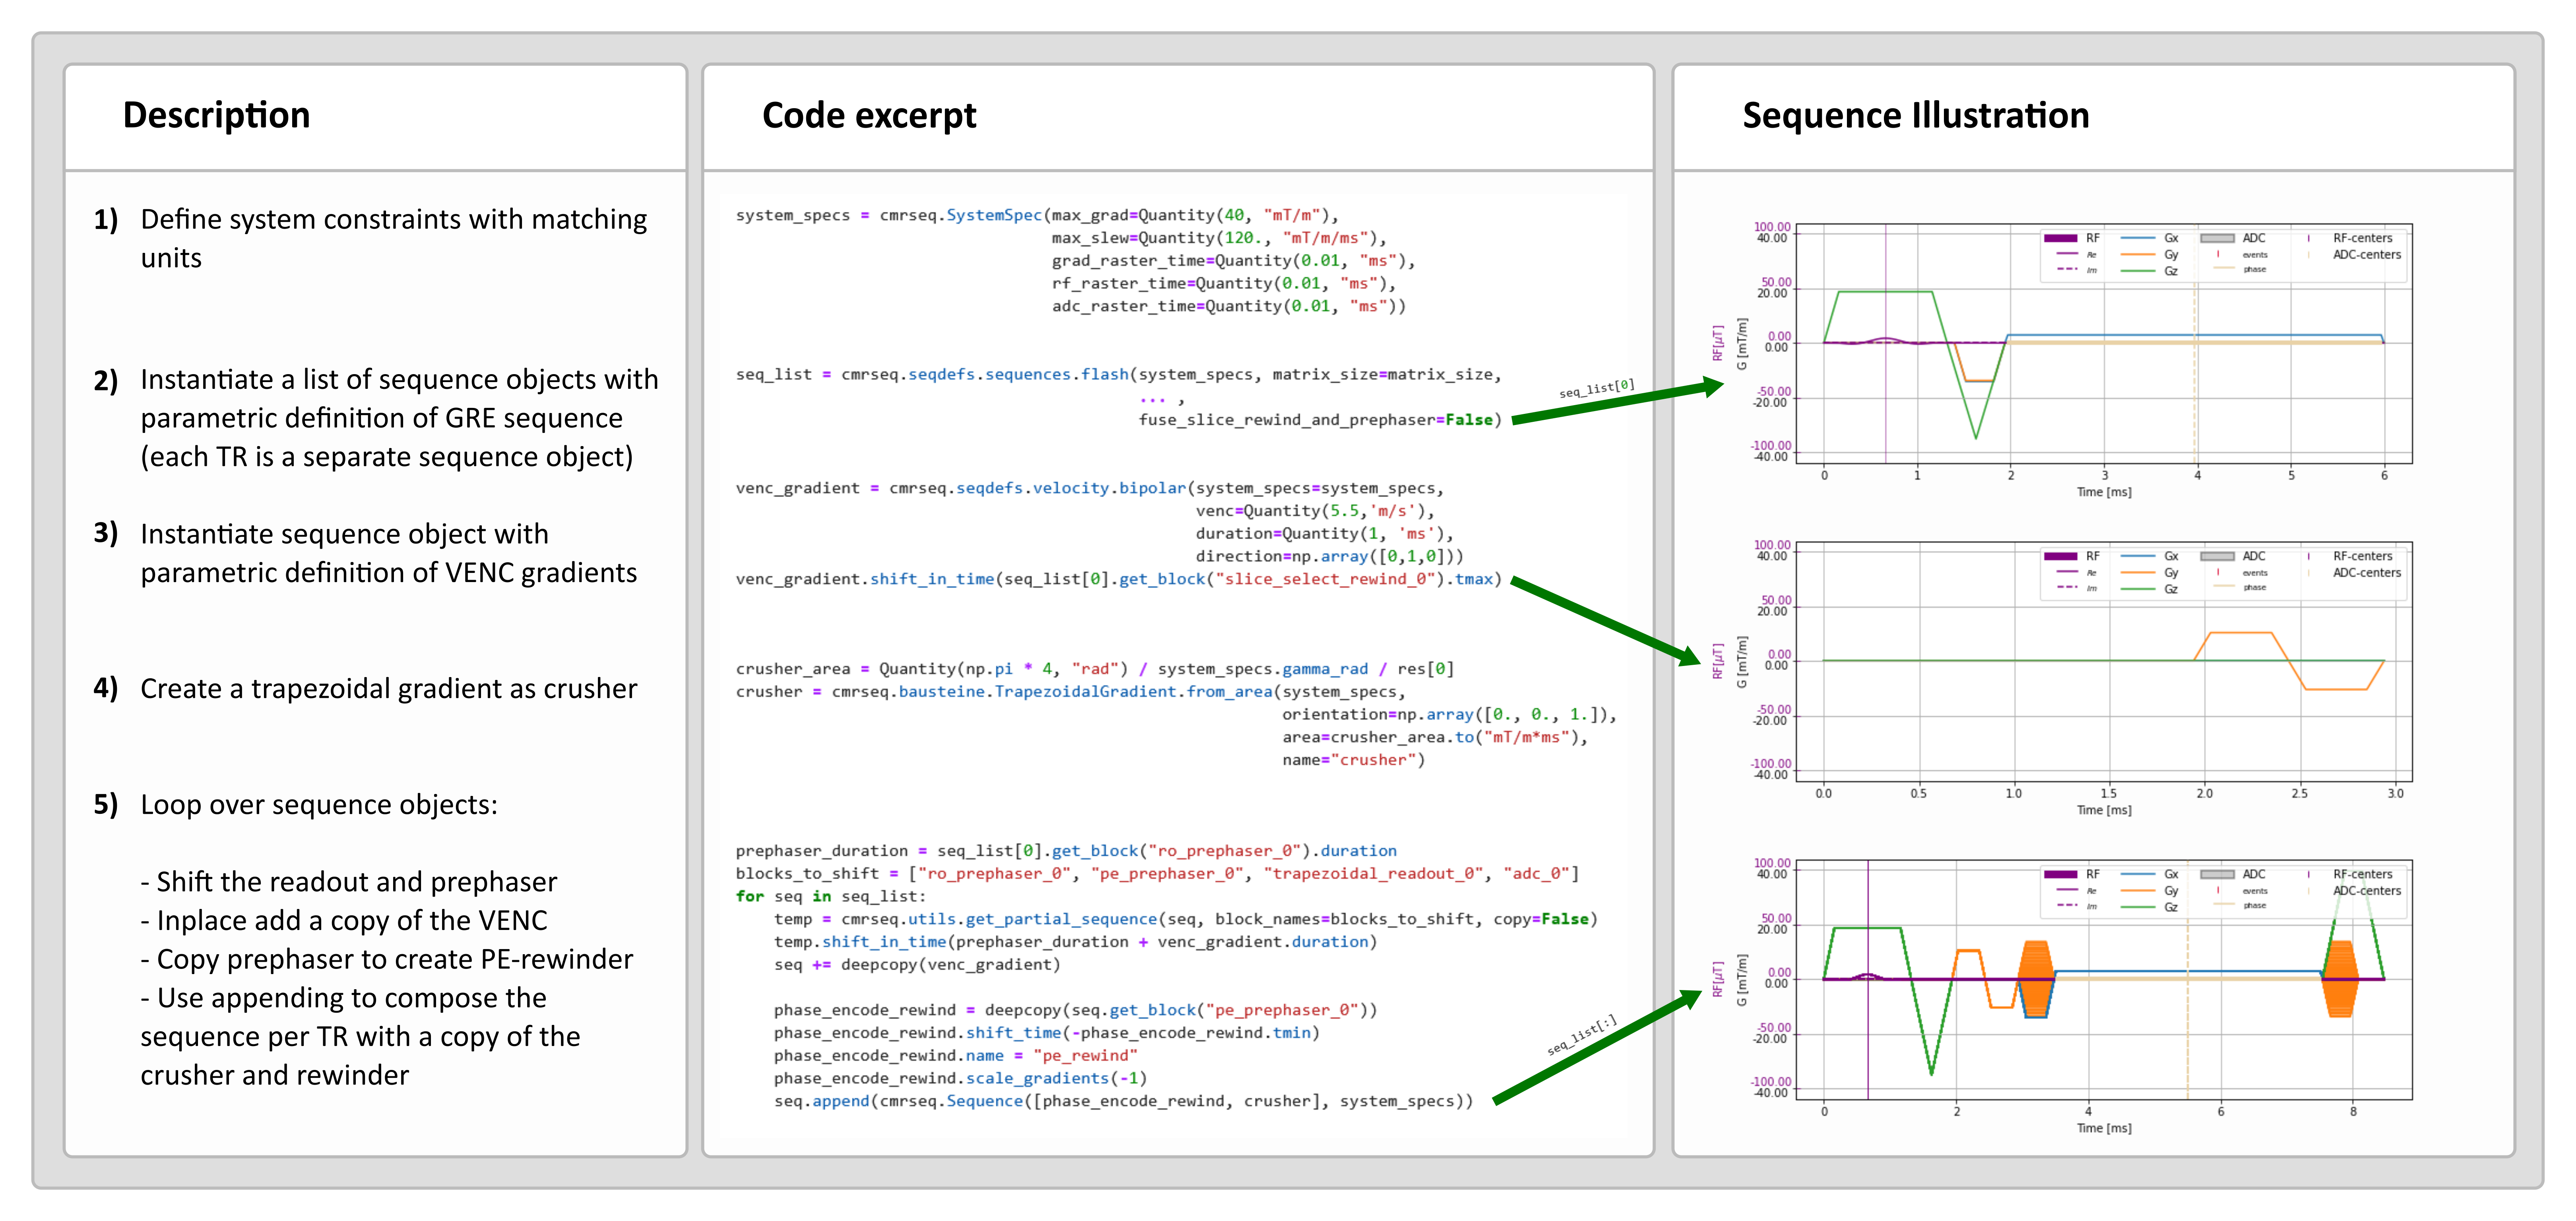Click the RF-centers legend entry in the seq_list[:] plot
The image size is (2576, 1221).
tap(2362, 874)
